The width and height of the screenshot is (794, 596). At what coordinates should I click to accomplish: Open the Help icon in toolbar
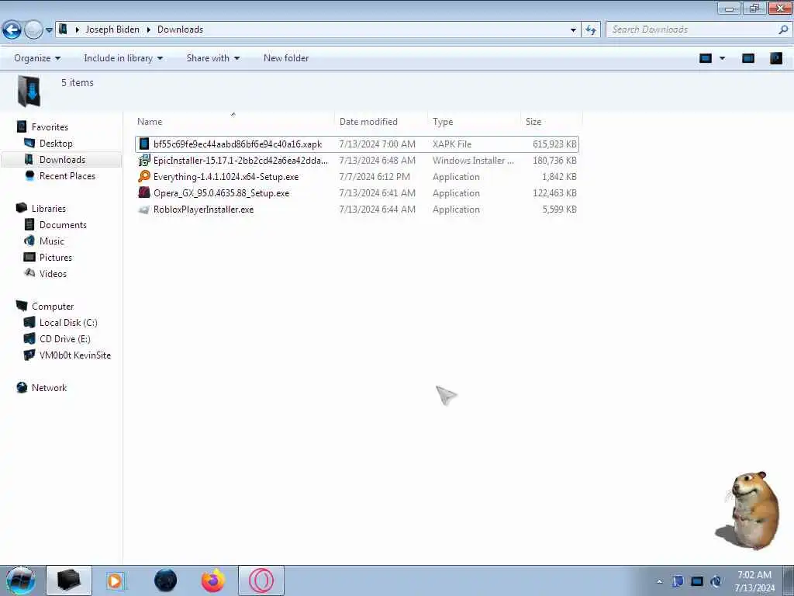point(775,58)
